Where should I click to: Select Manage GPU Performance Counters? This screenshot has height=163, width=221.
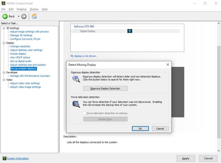30,76
